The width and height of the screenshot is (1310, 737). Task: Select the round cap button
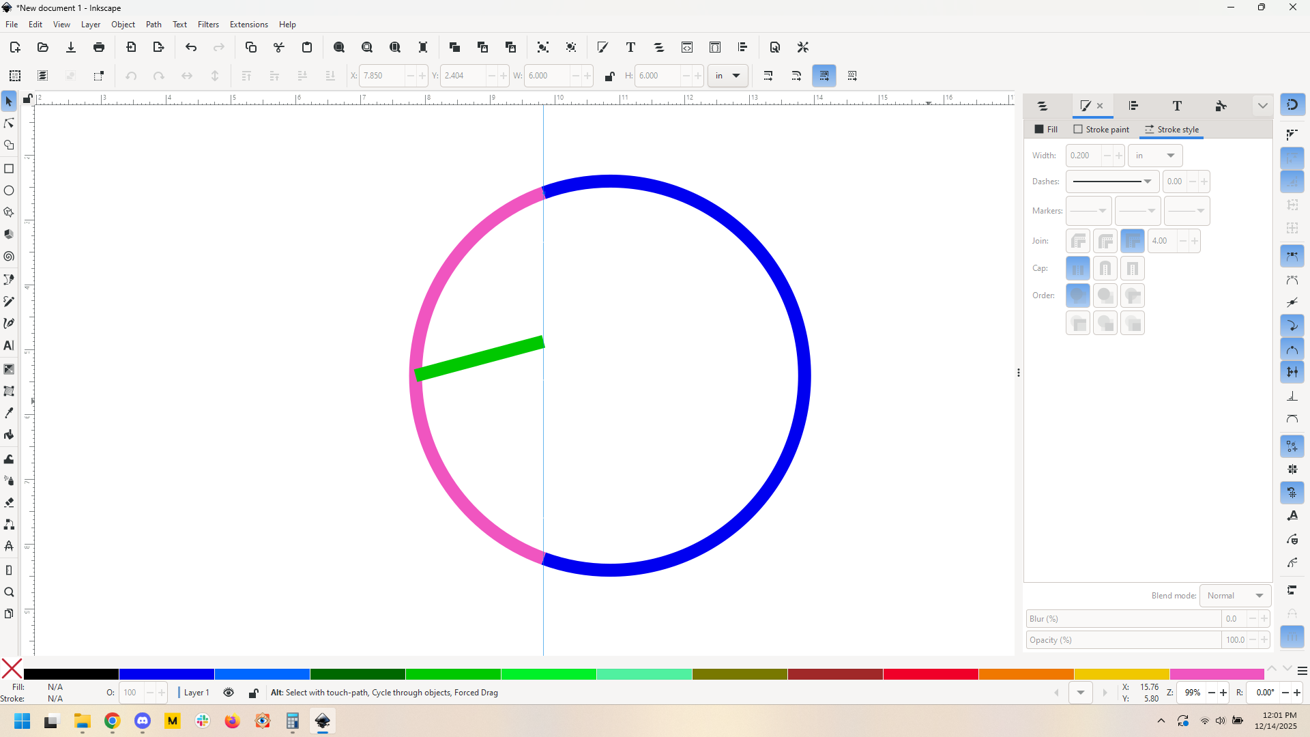click(x=1105, y=268)
